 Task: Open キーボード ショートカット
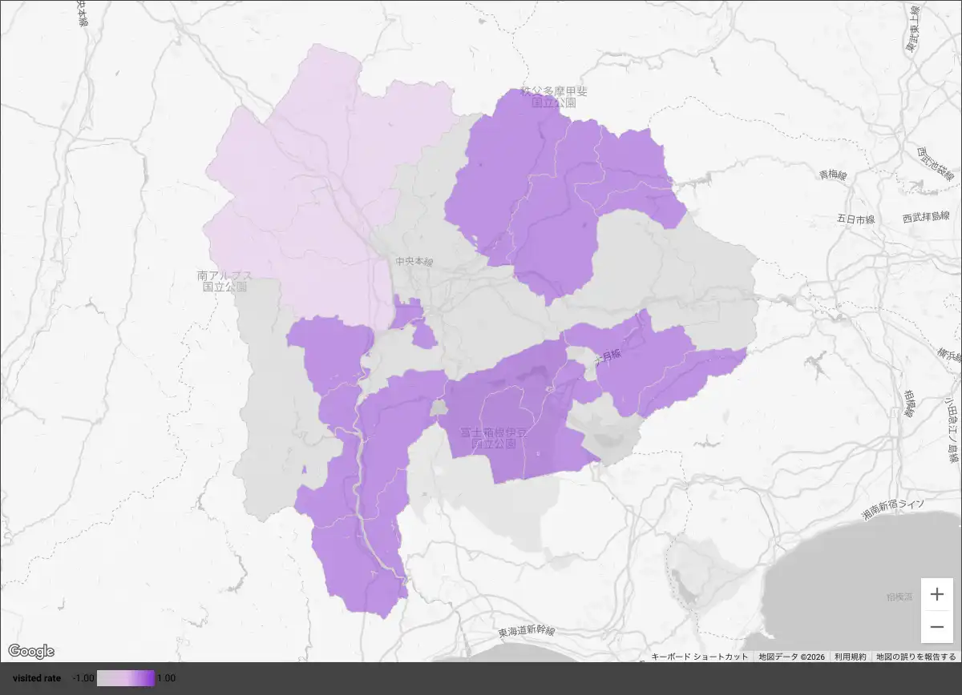[701, 657]
